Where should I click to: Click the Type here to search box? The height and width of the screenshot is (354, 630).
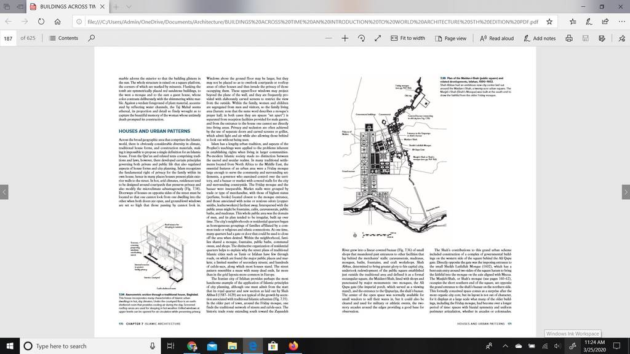pyautogui.click(x=90, y=346)
